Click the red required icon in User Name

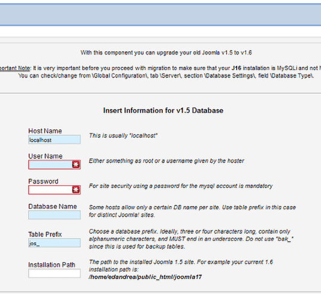click(x=76, y=165)
